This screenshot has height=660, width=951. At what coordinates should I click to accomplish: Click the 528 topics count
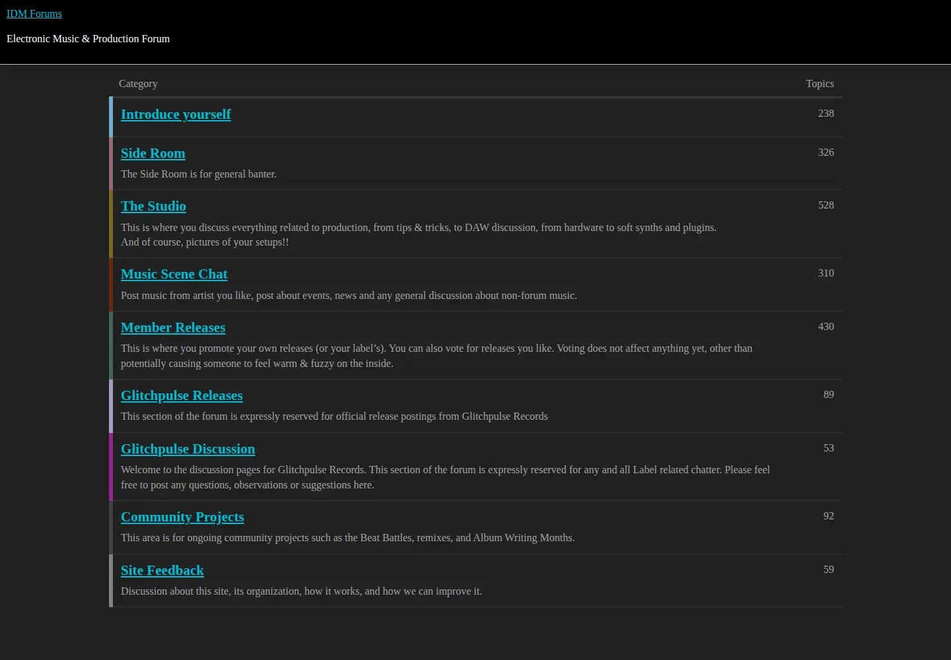(826, 205)
